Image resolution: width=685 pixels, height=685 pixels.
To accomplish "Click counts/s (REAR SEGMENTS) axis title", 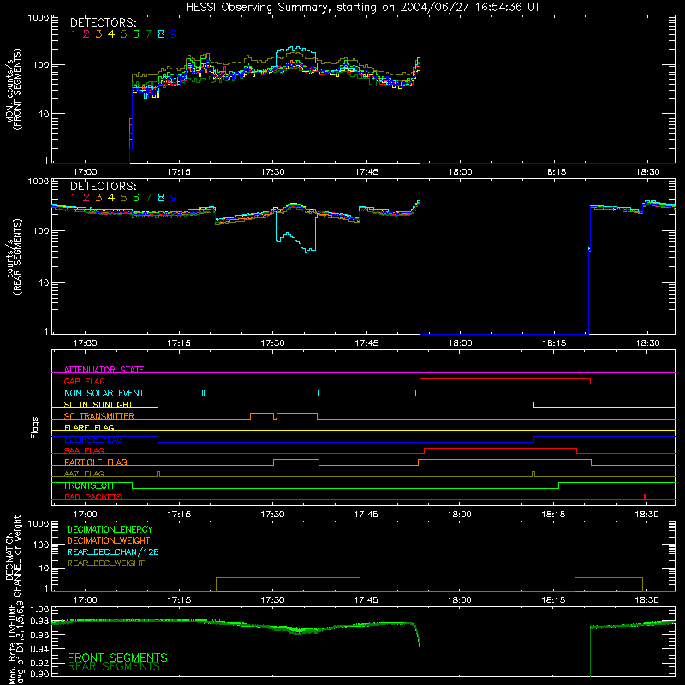I will [14, 257].
